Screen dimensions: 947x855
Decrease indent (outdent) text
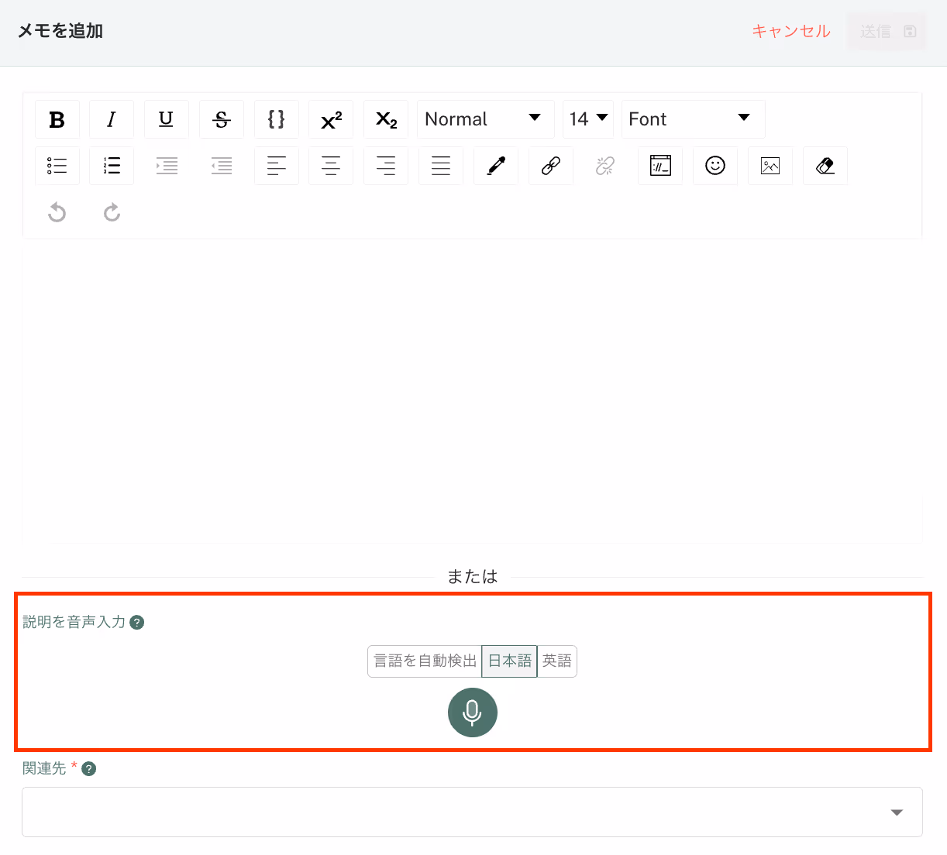pyautogui.click(x=222, y=166)
